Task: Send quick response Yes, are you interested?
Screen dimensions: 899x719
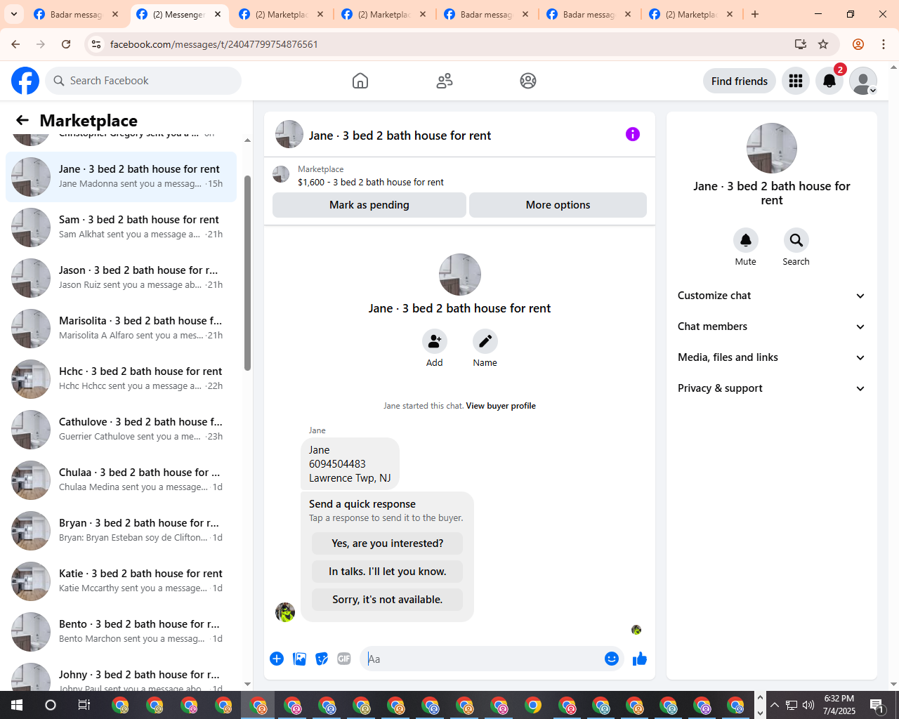Action: 388,543
